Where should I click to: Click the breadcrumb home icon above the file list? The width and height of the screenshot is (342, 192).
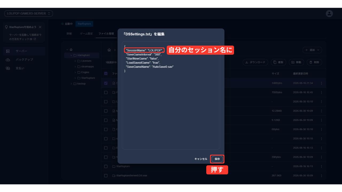coord(109,50)
